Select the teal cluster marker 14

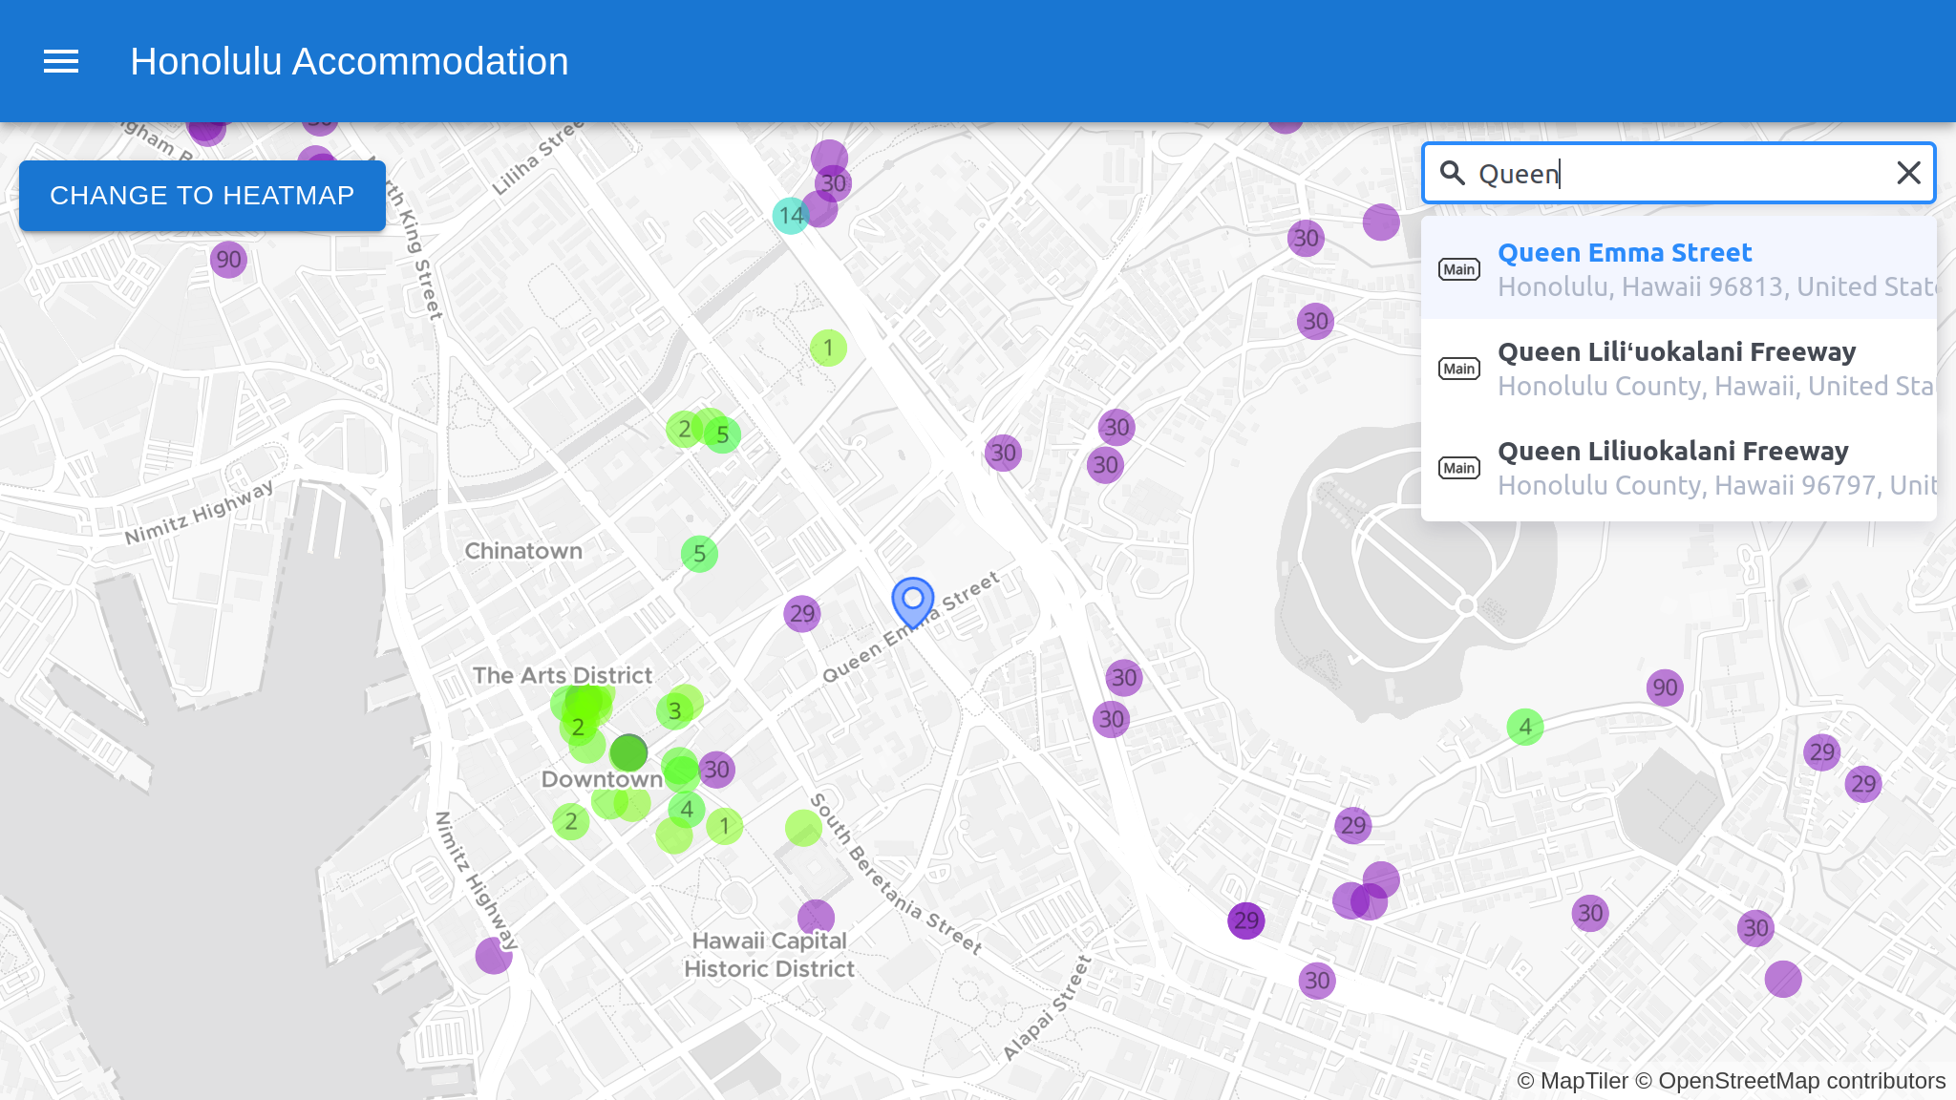point(791,216)
